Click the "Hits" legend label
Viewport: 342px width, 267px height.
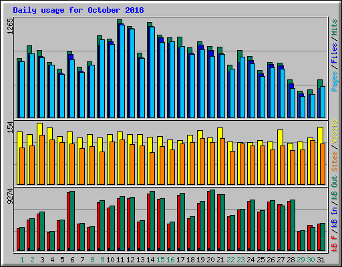[x=335, y=27]
